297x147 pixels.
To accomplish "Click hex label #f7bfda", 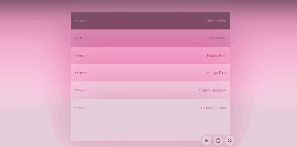I will [x=81, y=73].
